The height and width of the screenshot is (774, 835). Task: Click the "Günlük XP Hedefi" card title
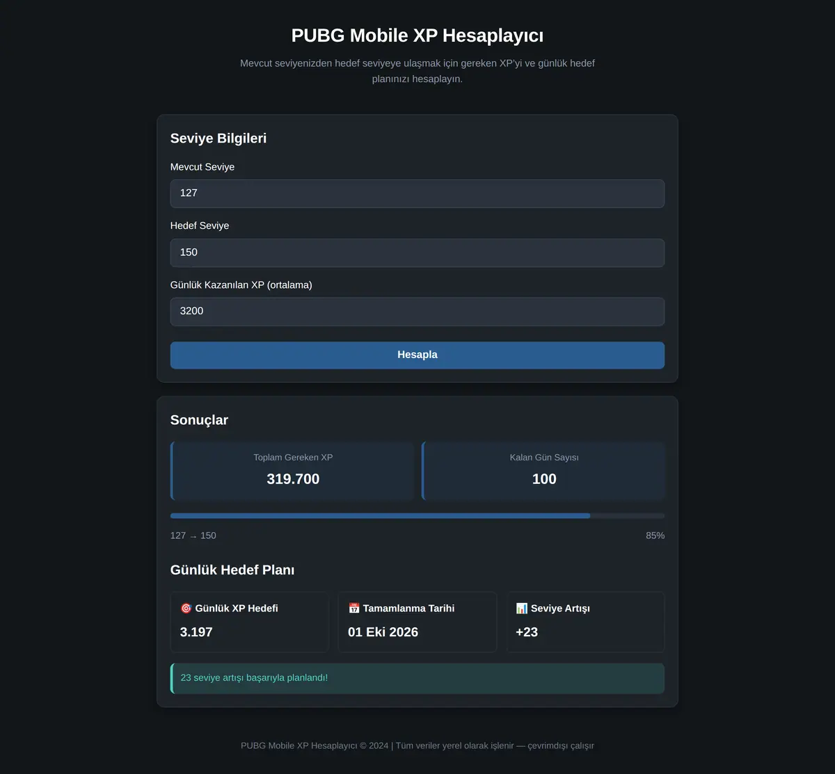click(237, 608)
